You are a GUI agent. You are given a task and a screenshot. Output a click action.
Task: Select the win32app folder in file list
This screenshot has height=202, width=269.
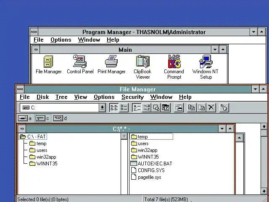(144, 150)
